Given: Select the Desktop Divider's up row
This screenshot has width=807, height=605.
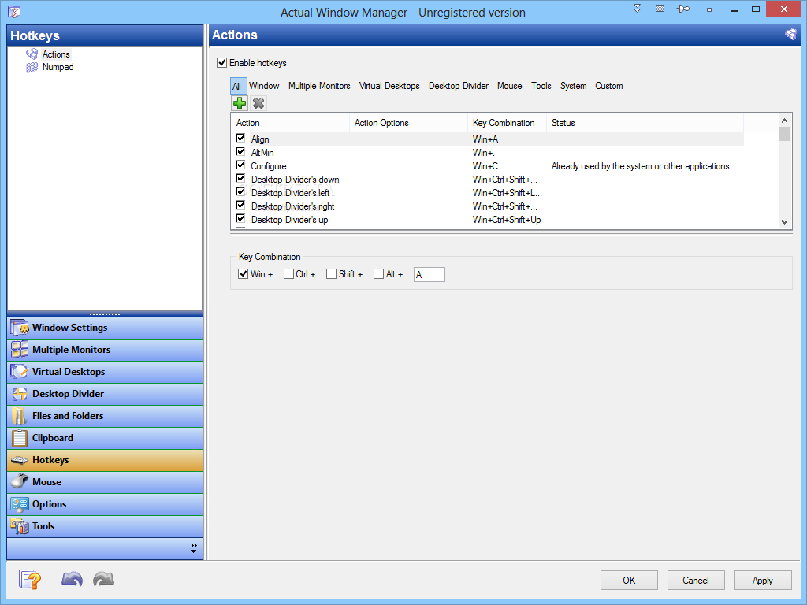Looking at the screenshot, I should 487,220.
